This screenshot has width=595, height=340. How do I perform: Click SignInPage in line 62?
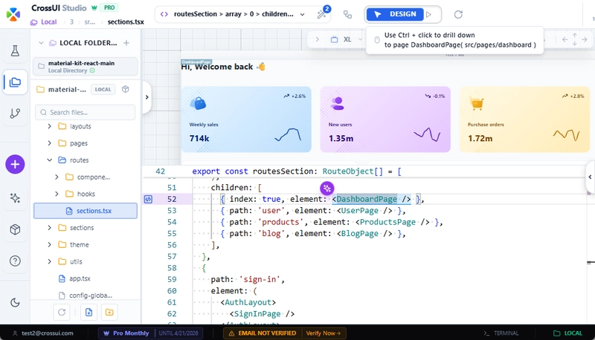click(257, 314)
